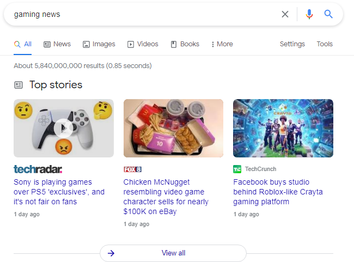Start voice search with the microphone icon

click(309, 14)
